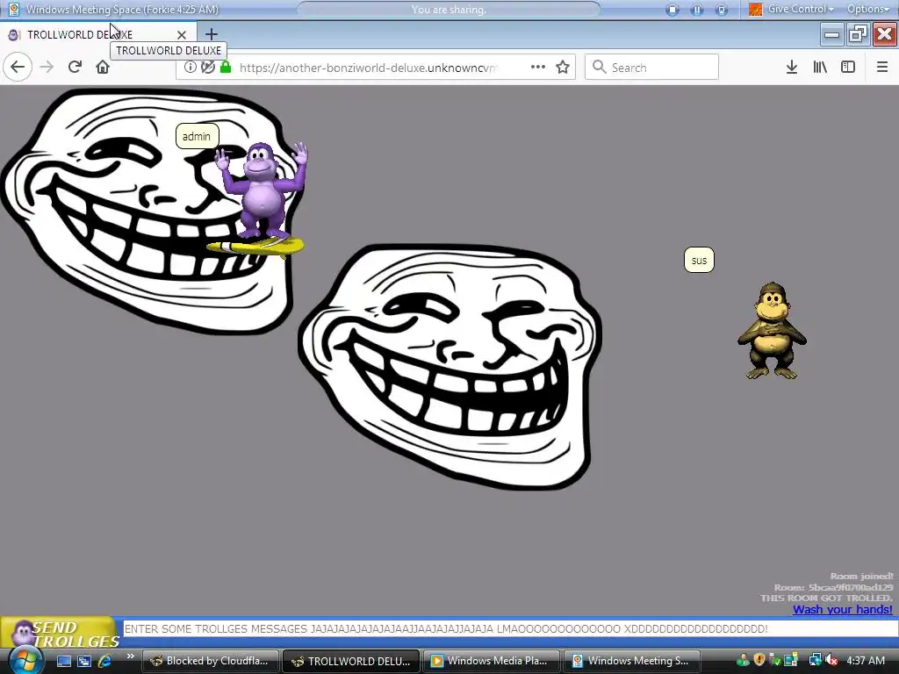Screen dimensions: 899x674
Task: Show site information icon in address bar
Action: coord(190,67)
